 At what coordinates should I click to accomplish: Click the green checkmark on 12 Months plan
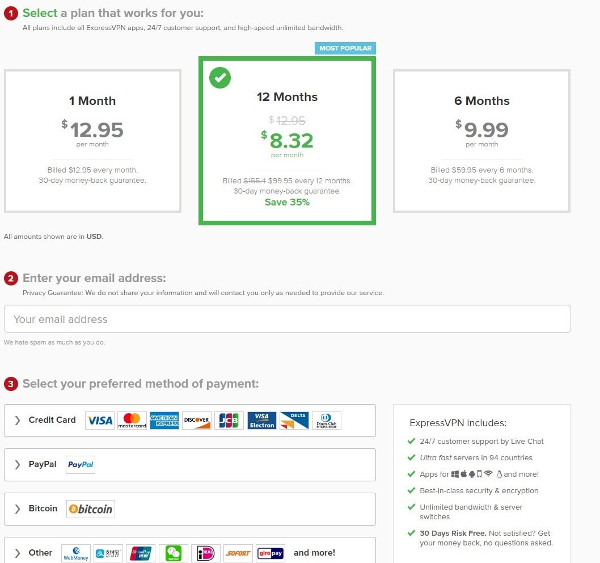[x=220, y=78]
